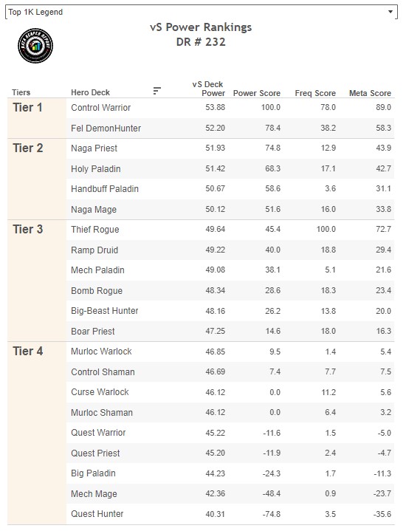The height and width of the screenshot is (531, 406).
Task: Select the Tier 1 group cell
Action: pos(37,118)
